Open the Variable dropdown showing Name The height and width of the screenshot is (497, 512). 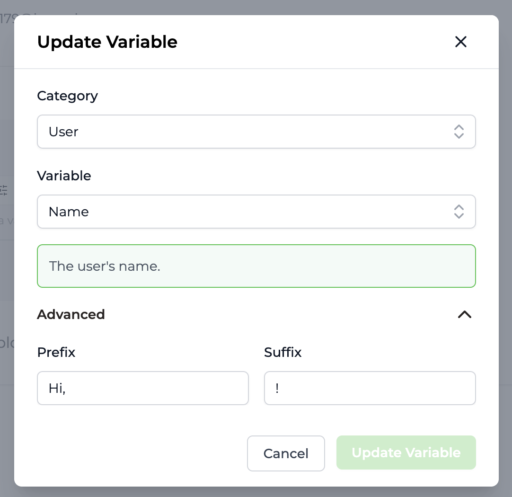[256, 212]
